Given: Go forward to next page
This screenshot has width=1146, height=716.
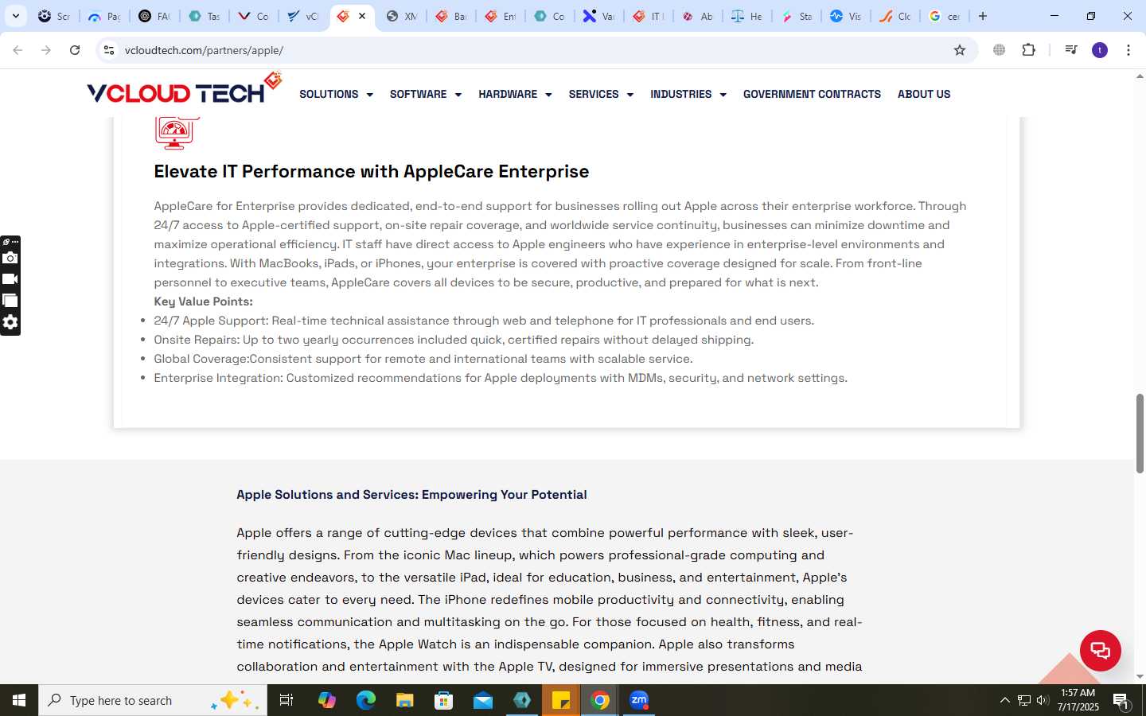Looking at the screenshot, I should point(46,50).
